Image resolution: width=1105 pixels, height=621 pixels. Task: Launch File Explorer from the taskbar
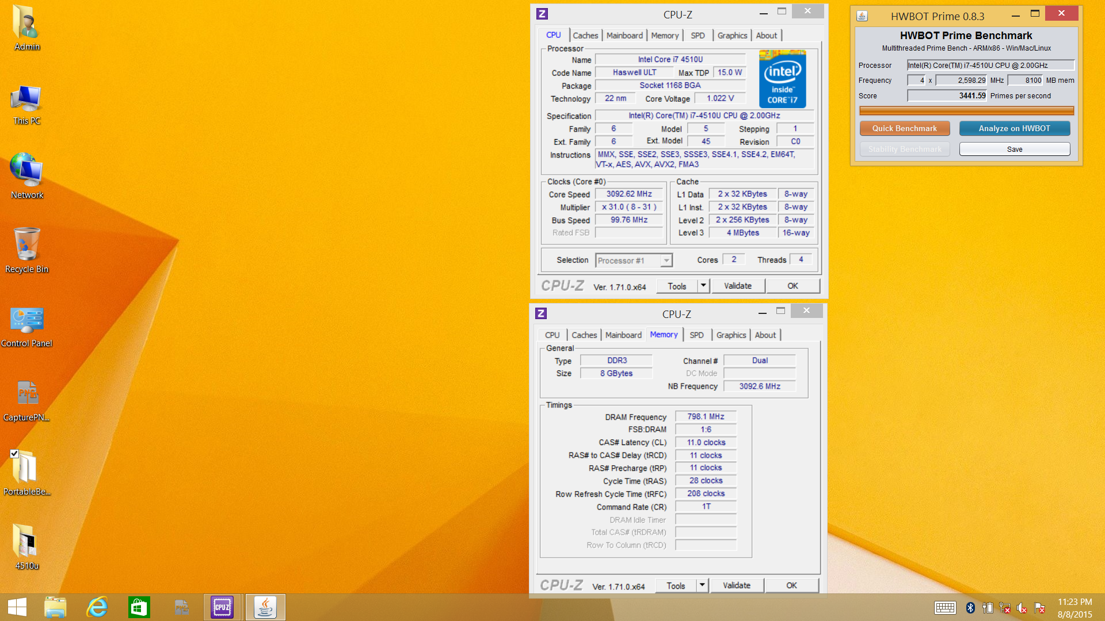(x=55, y=607)
